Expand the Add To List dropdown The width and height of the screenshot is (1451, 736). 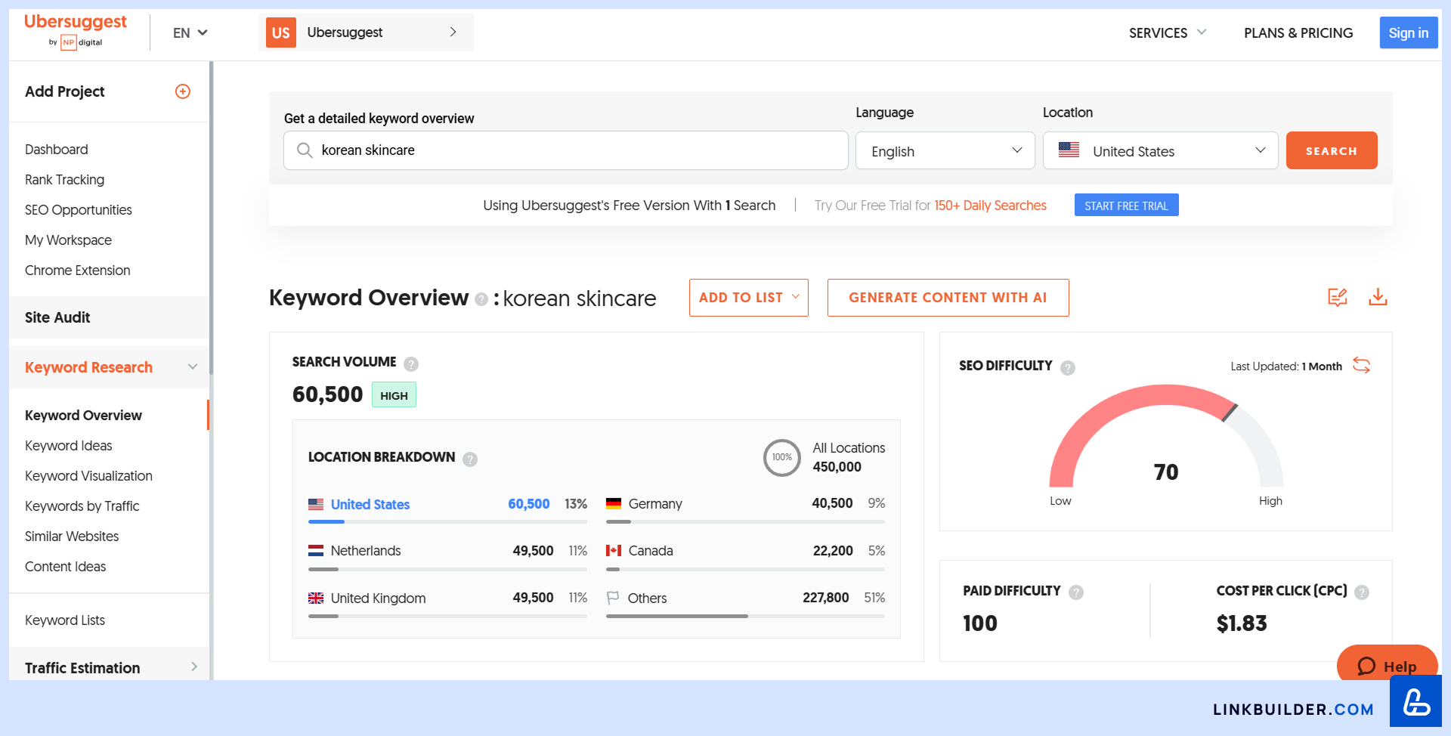click(748, 298)
